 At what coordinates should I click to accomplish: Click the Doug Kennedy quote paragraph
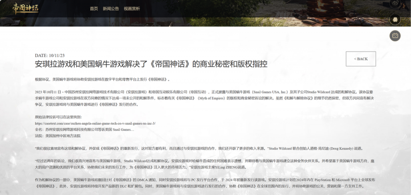tap(199, 149)
